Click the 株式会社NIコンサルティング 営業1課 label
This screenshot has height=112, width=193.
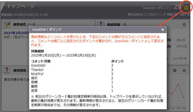click(x=153, y=15)
